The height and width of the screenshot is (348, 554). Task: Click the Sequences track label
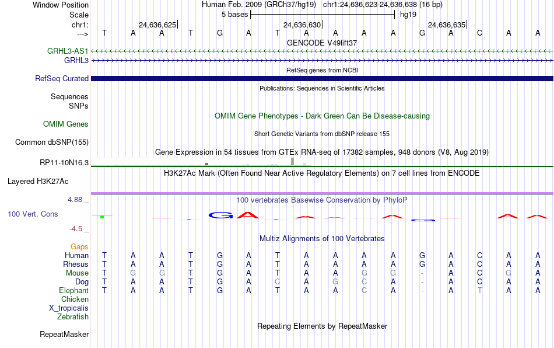click(x=69, y=96)
